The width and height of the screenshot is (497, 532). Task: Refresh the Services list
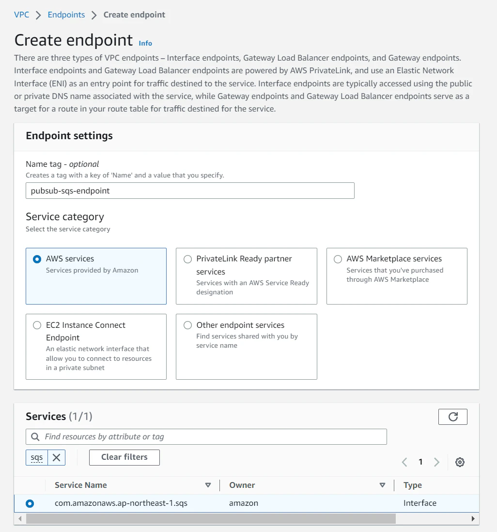(452, 417)
